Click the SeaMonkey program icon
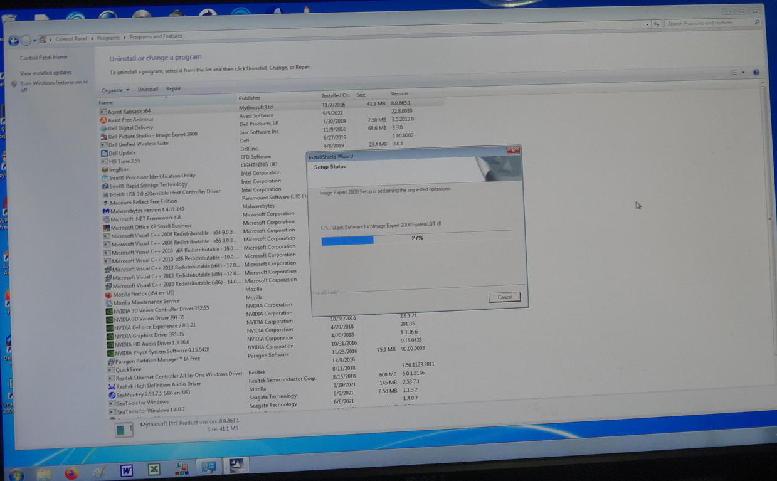This screenshot has width=777, height=481. 112,395
